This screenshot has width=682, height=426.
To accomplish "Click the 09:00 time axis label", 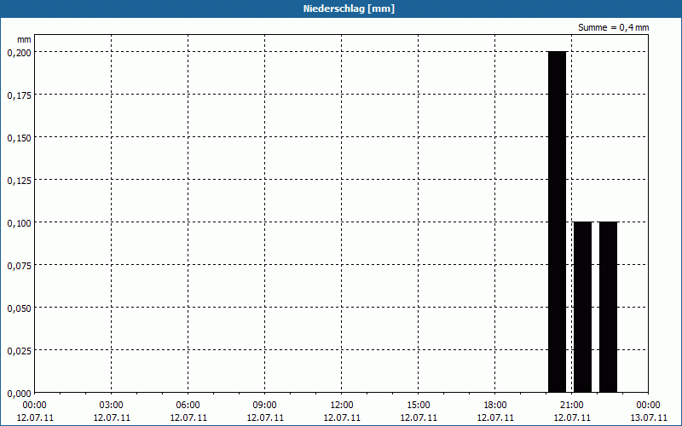I will 265,405.
